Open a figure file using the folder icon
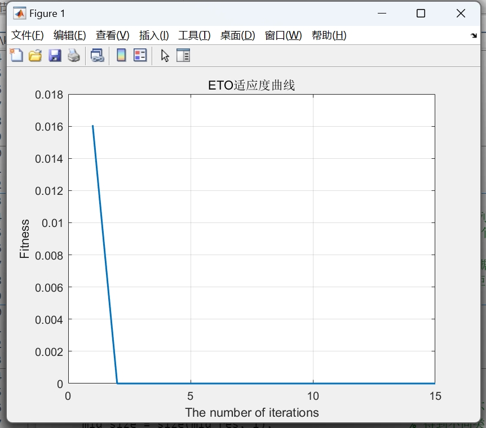 click(35, 55)
